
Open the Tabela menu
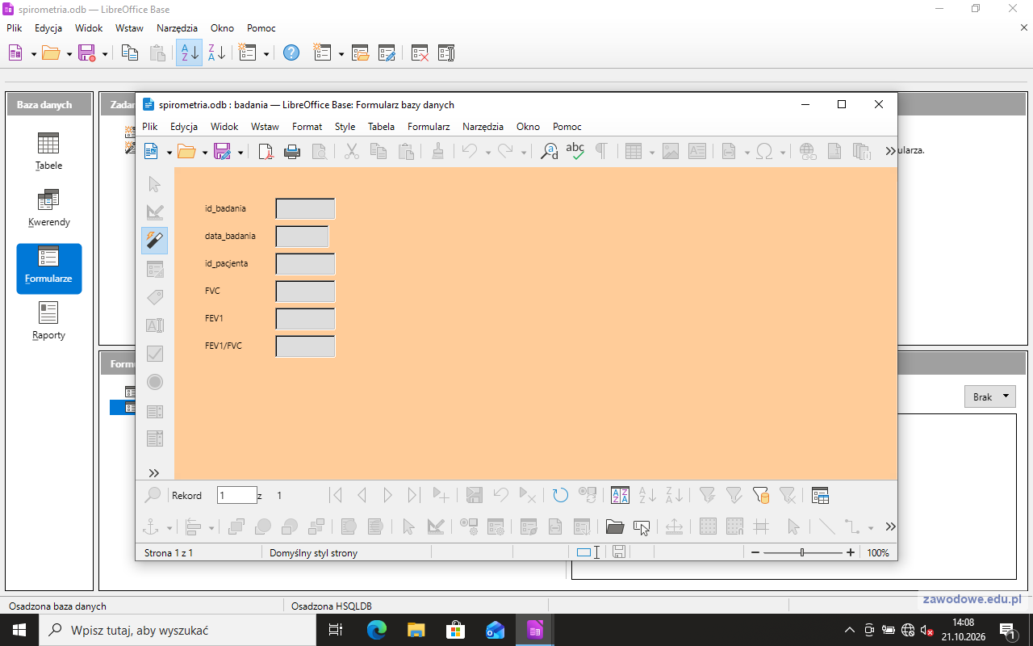(381, 127)
